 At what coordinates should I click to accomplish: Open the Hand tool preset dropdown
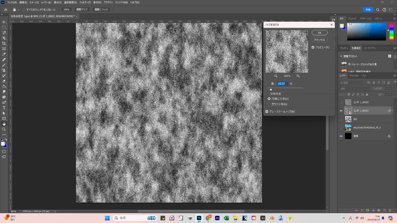pyautogui.click(x=19, y=10)
